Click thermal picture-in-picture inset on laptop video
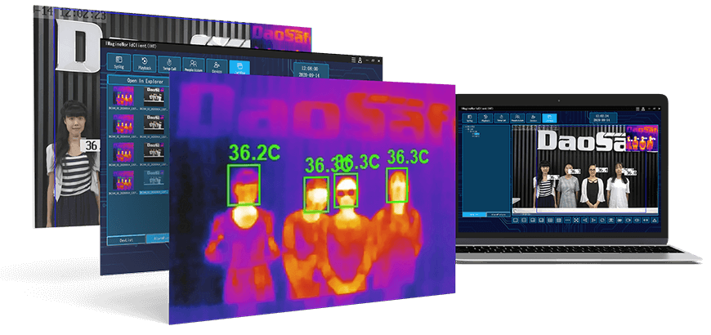Screen dimensions: 711x335 tap(642, 138)
